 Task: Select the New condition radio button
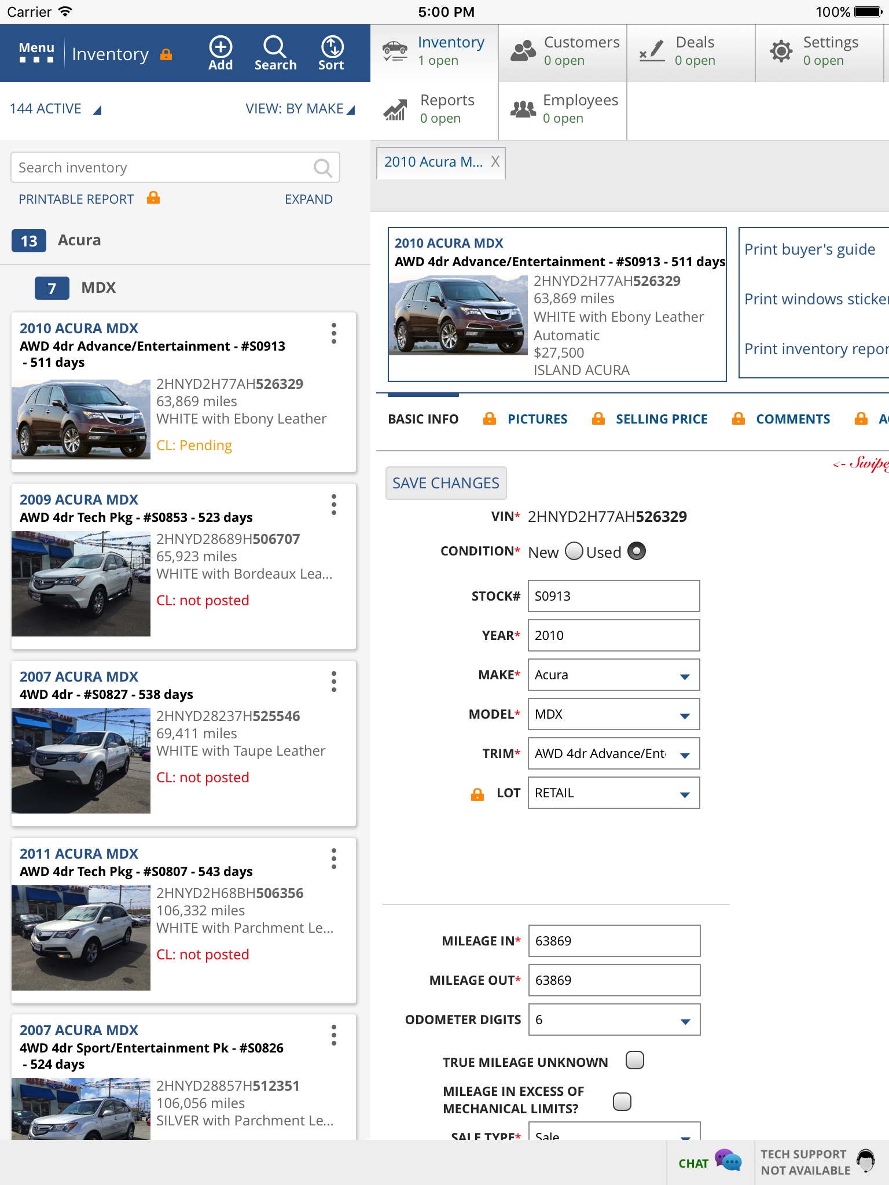[x=574, y=551]
